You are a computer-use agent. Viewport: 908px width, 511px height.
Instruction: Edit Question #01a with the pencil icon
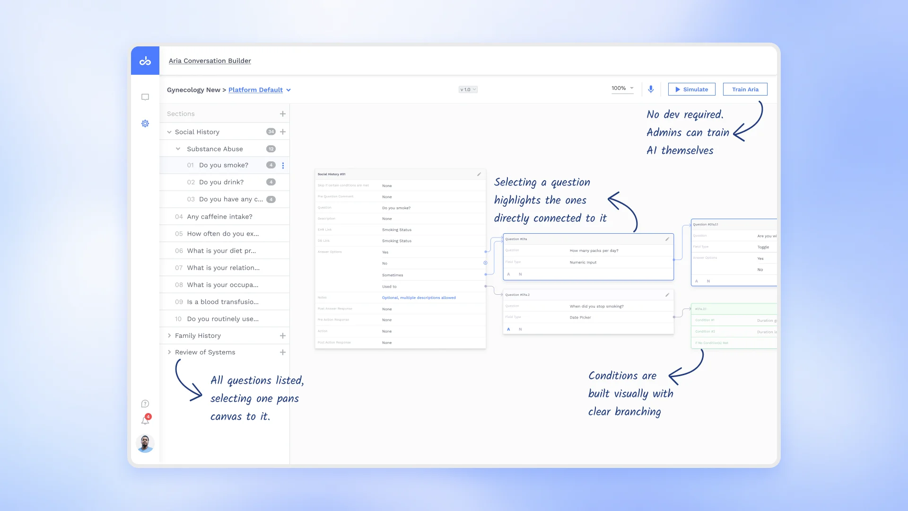pyautogui.click(x=667, y=239)
